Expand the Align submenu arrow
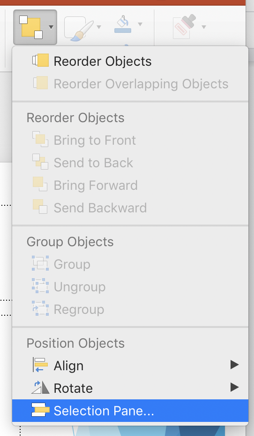Image resolution: width=254 pixels, height=436 pixels. [235, 365]
